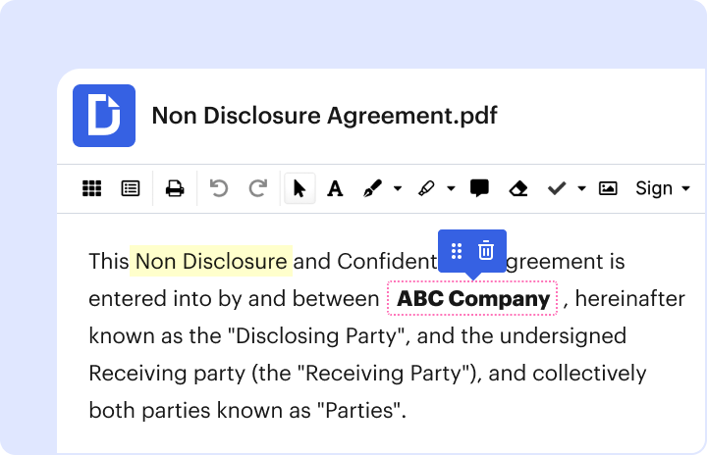This screenshot has width=707, height=455.
Task: Select the checkmark tool
Action: [557, 188]
